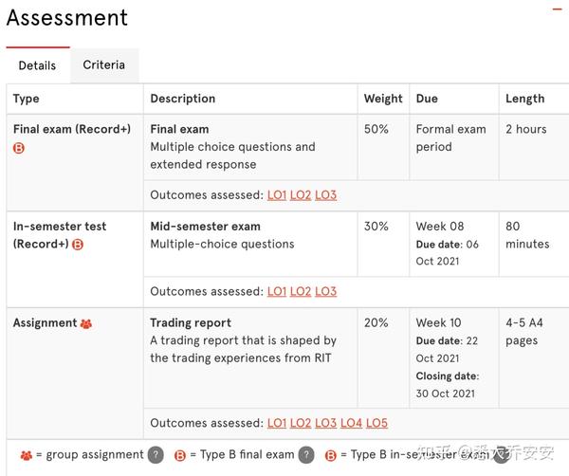Open LO5 link in Assignment outcomes
The width and height of the screenshot is (569, 476).
tap(376, 423)
